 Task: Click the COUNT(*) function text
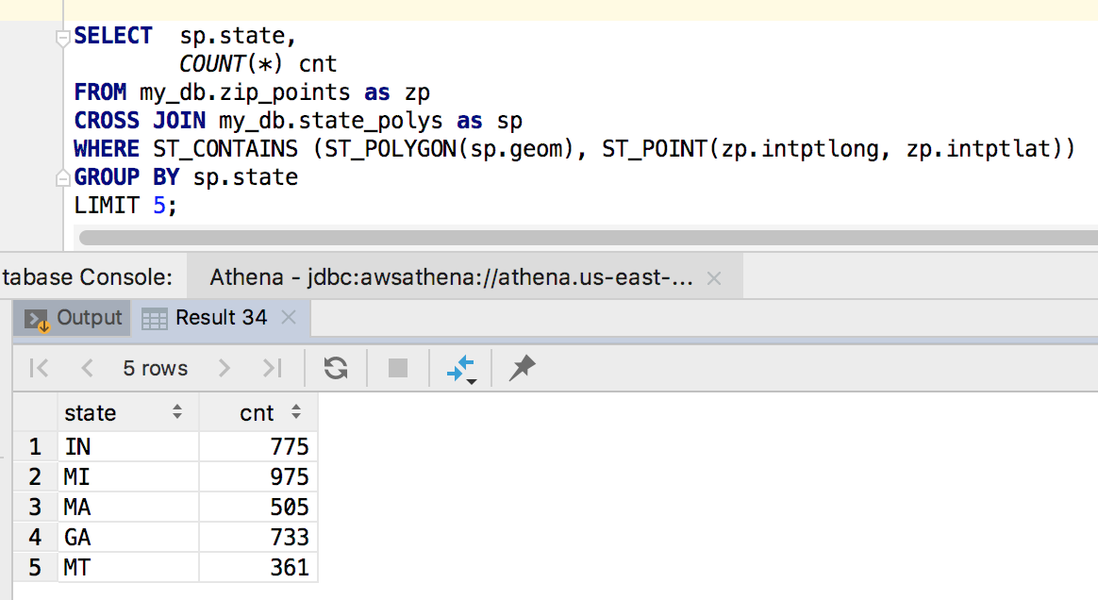(x=231, y=64)
